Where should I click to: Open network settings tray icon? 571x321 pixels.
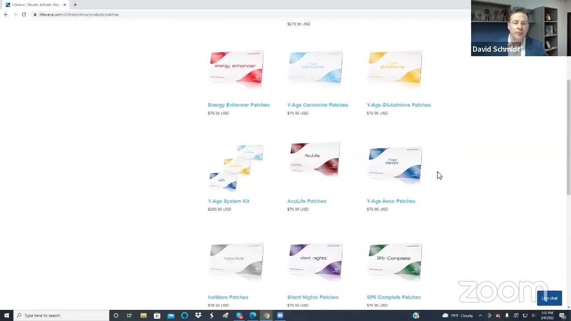point(525,316)
